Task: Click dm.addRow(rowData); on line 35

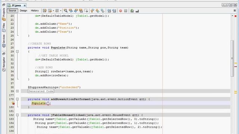Action: click(x=52, y=75)
